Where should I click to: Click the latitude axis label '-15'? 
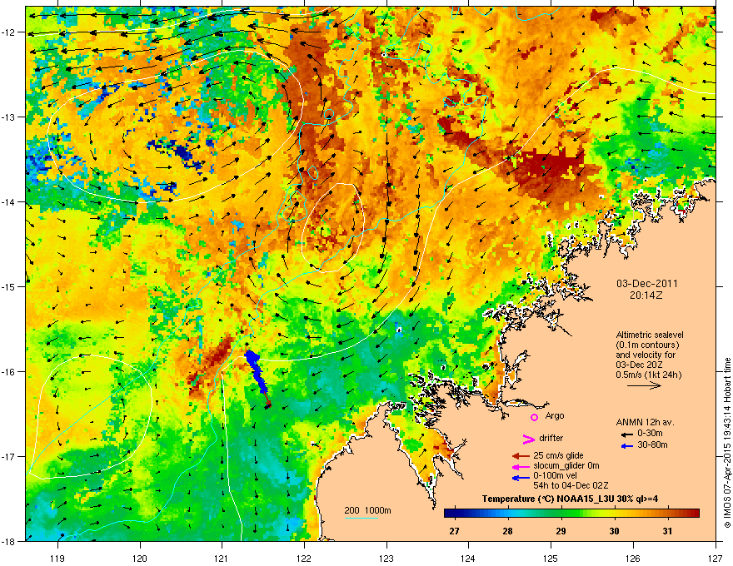click(9, 286)
